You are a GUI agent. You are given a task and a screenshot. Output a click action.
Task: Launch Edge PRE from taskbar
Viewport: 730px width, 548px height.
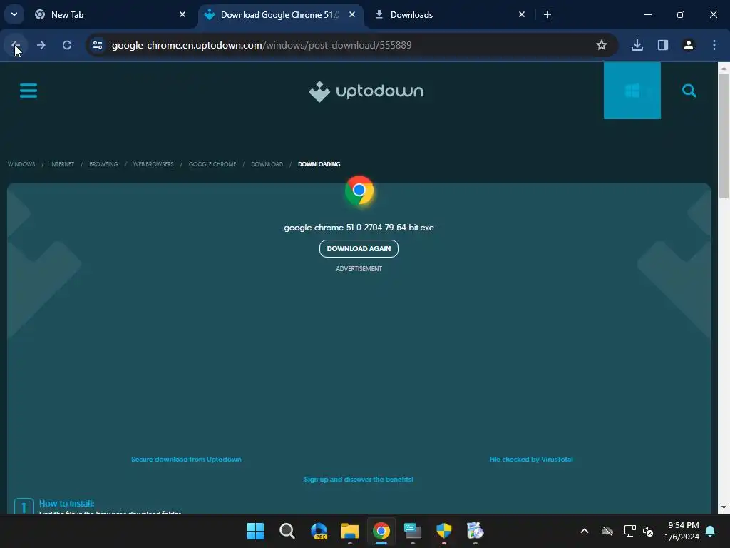click(x=319, y=531)
